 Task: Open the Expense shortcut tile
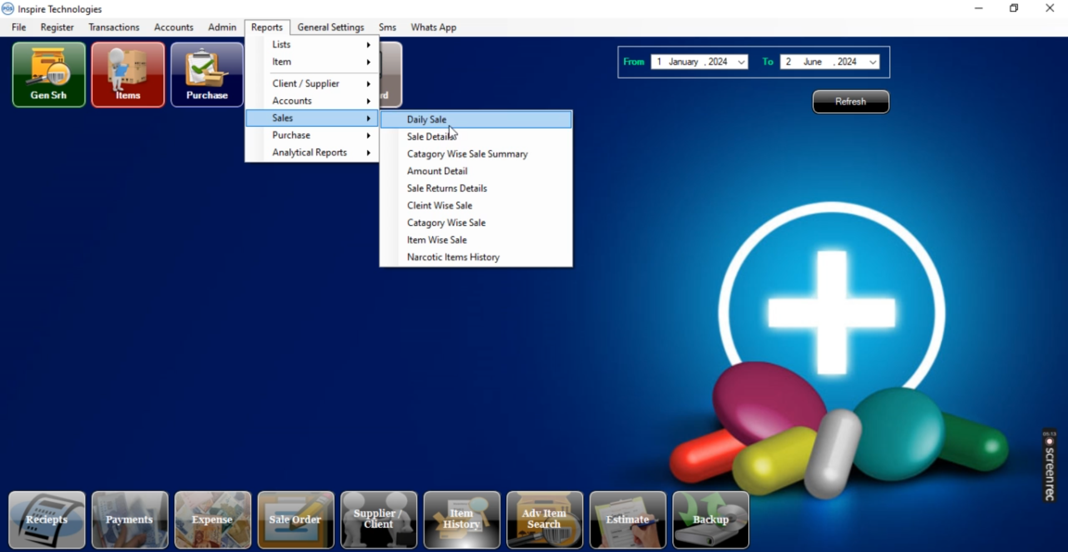click(x=212, y=520)
